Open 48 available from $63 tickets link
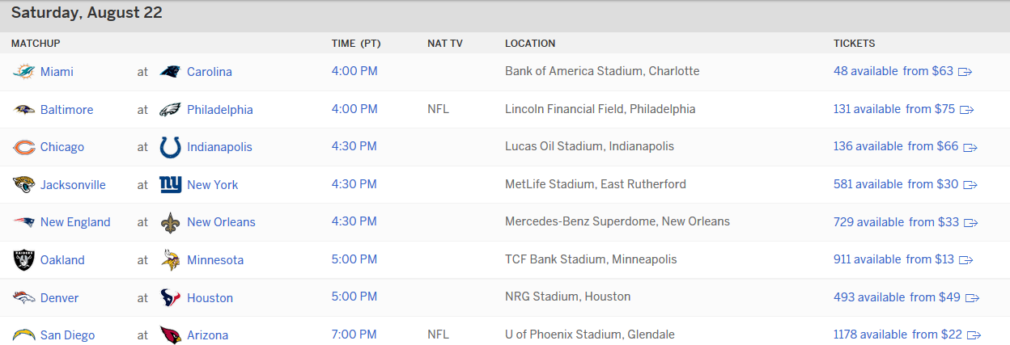Viewport: 1010px width, 345px height. 893,71
